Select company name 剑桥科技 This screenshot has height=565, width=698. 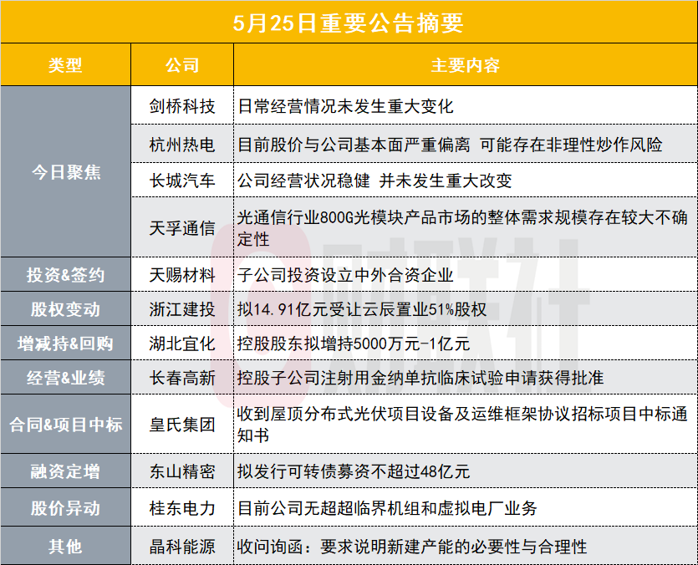click(x=182, y=106)
